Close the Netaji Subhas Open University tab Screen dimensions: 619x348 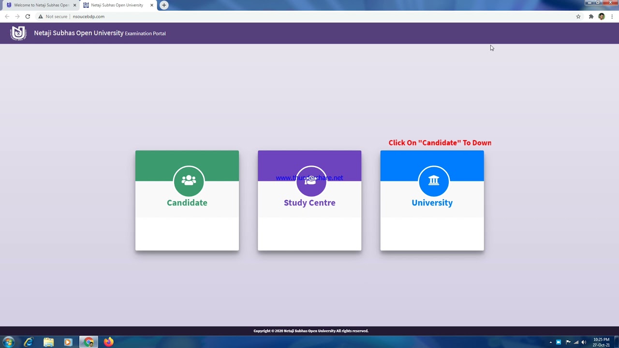pos(152,5)
